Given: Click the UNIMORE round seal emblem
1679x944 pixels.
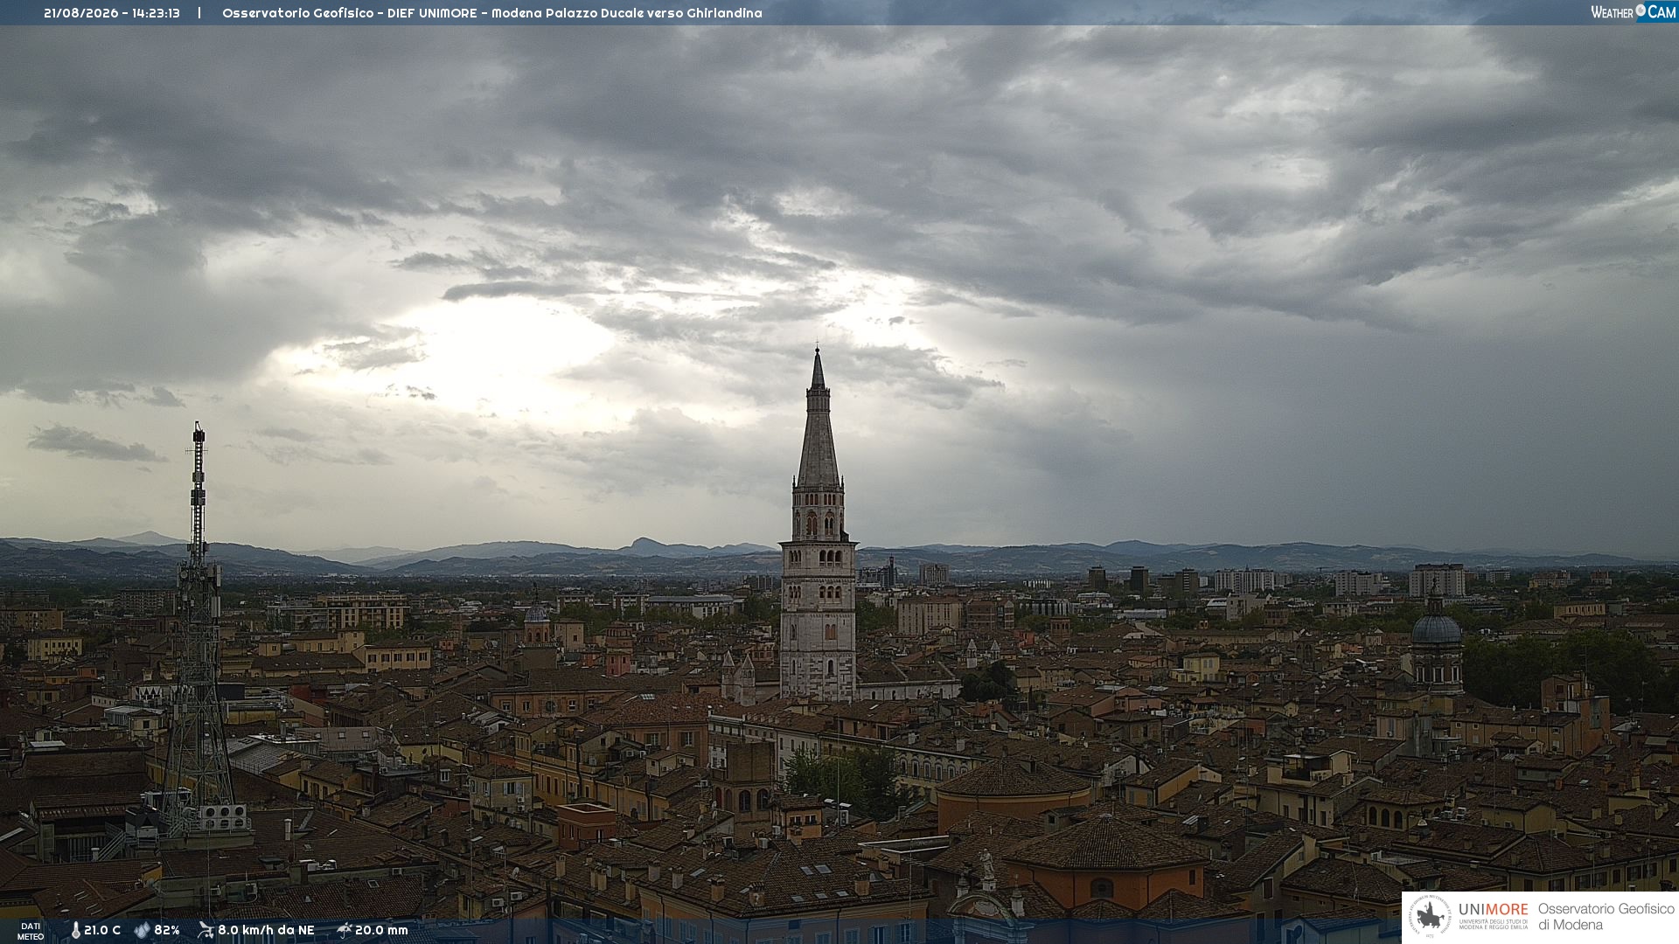Looking at the screenshot, I should (1430, 917).
